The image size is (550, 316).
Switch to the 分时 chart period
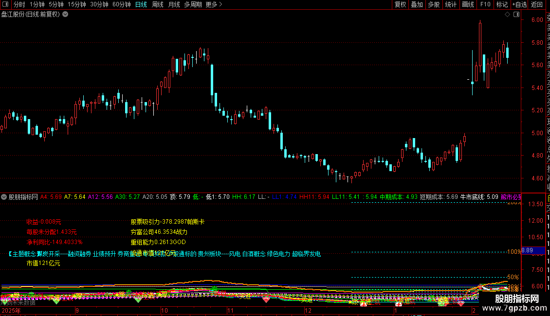19,4
